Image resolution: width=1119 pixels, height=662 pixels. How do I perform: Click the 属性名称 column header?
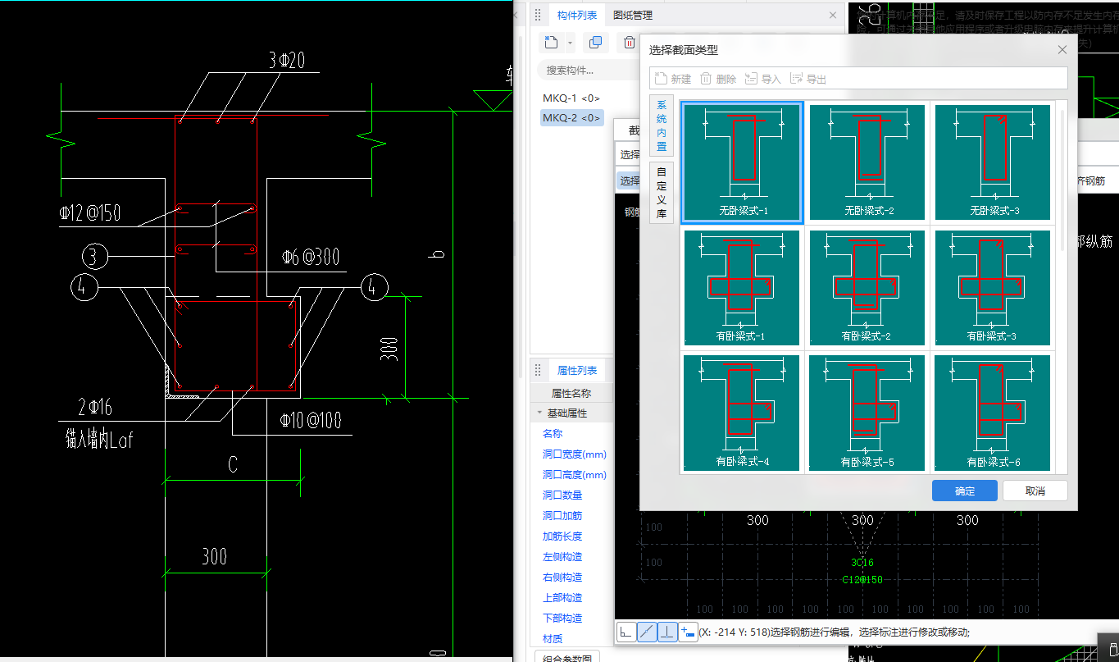(x=571, y=393)
